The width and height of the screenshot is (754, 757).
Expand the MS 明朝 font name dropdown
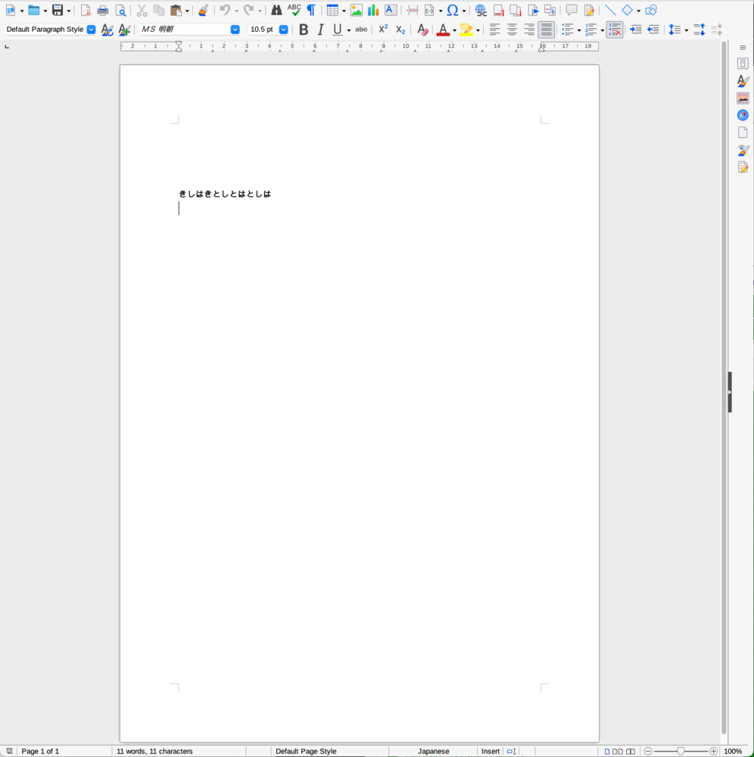click(235, 30)
